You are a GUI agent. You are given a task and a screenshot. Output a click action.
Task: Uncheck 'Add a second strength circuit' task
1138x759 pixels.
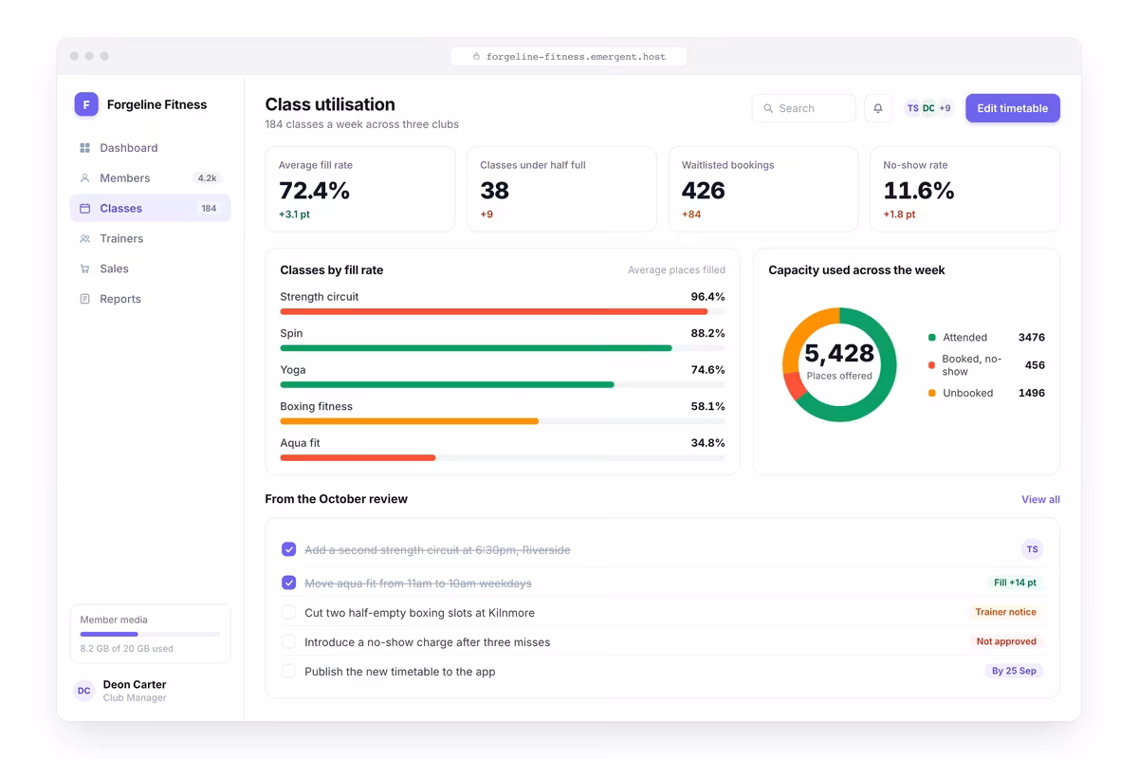click(289, 549)
